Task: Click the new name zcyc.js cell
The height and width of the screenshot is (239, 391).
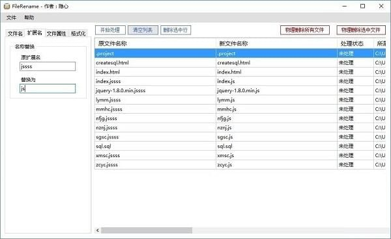Action: click(276, 165)
